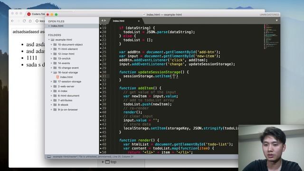This screenshot has width=304, height=171.
Task: Select the 7-attributes folder
Action: (65, 100)
